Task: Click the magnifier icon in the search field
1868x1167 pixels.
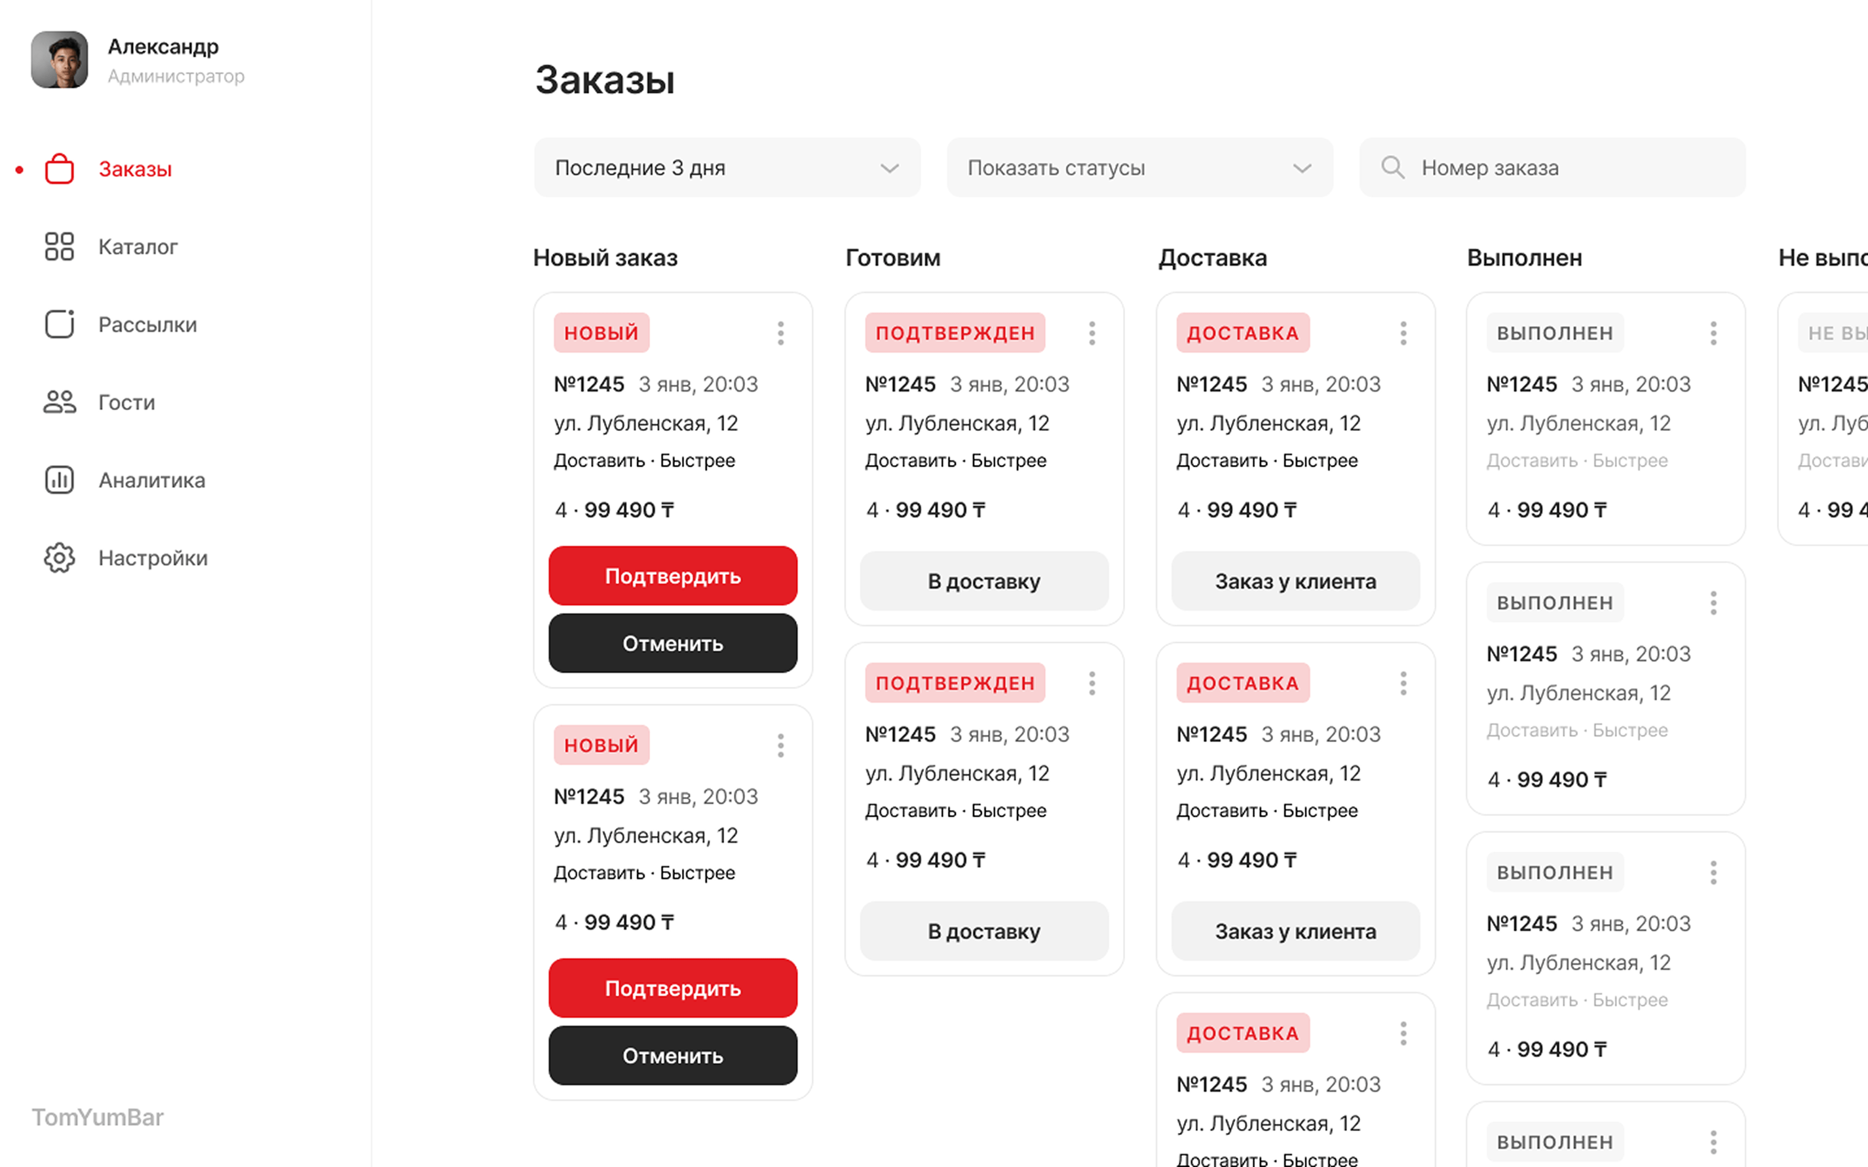Action: click(1392, 168)
